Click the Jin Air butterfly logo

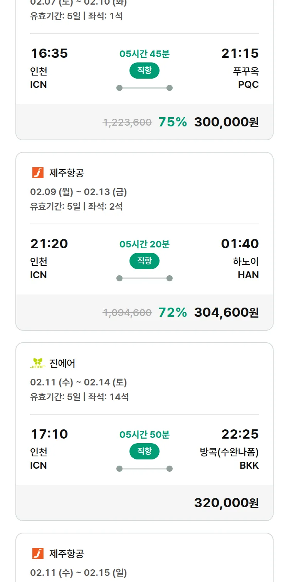38,363
